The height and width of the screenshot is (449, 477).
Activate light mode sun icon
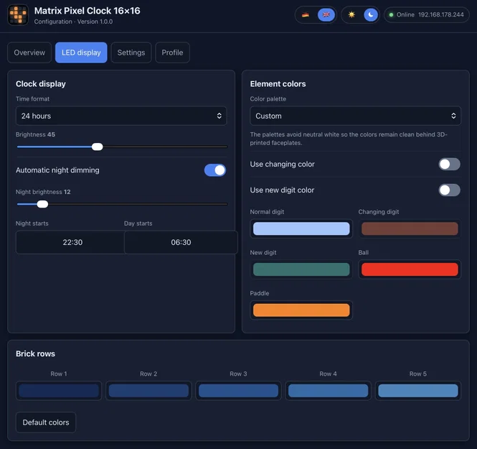351,14
